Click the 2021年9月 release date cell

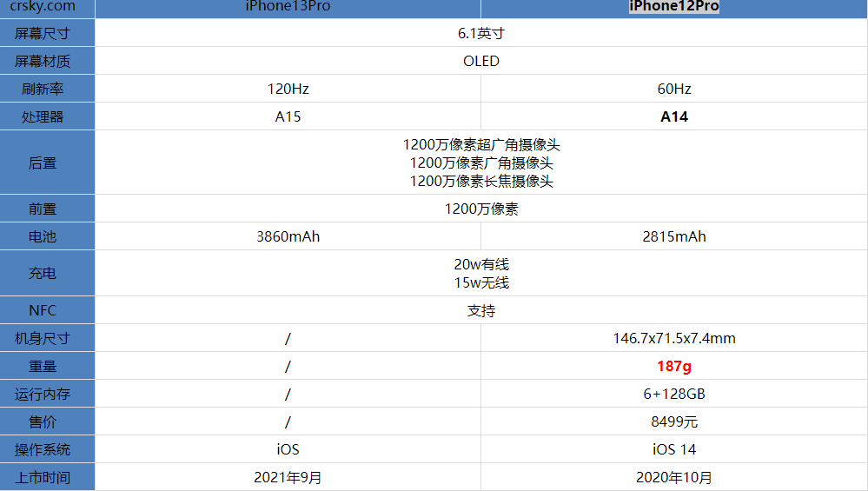point(288,477)
